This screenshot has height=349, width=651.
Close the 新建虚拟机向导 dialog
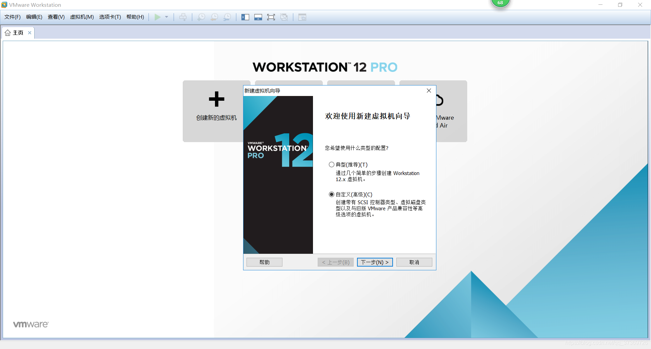tap(429, 91)
